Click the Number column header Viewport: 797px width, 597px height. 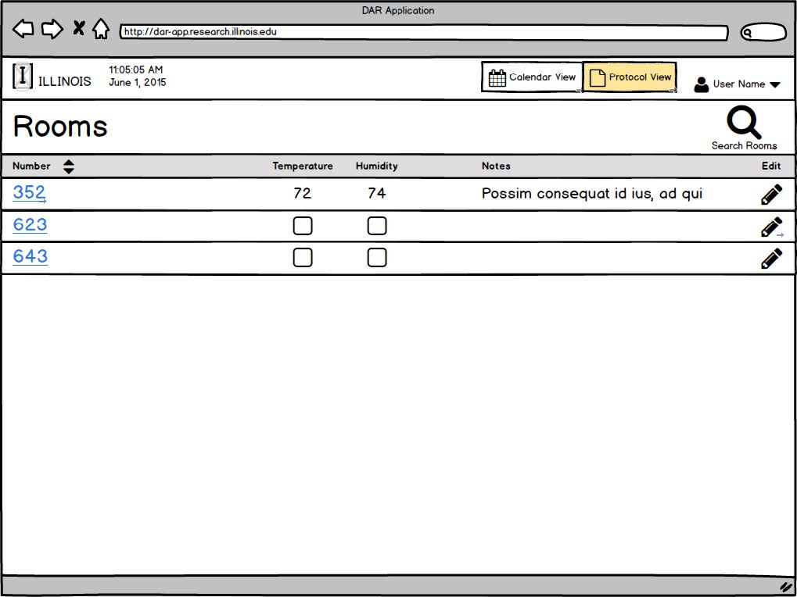pos(31,166)
